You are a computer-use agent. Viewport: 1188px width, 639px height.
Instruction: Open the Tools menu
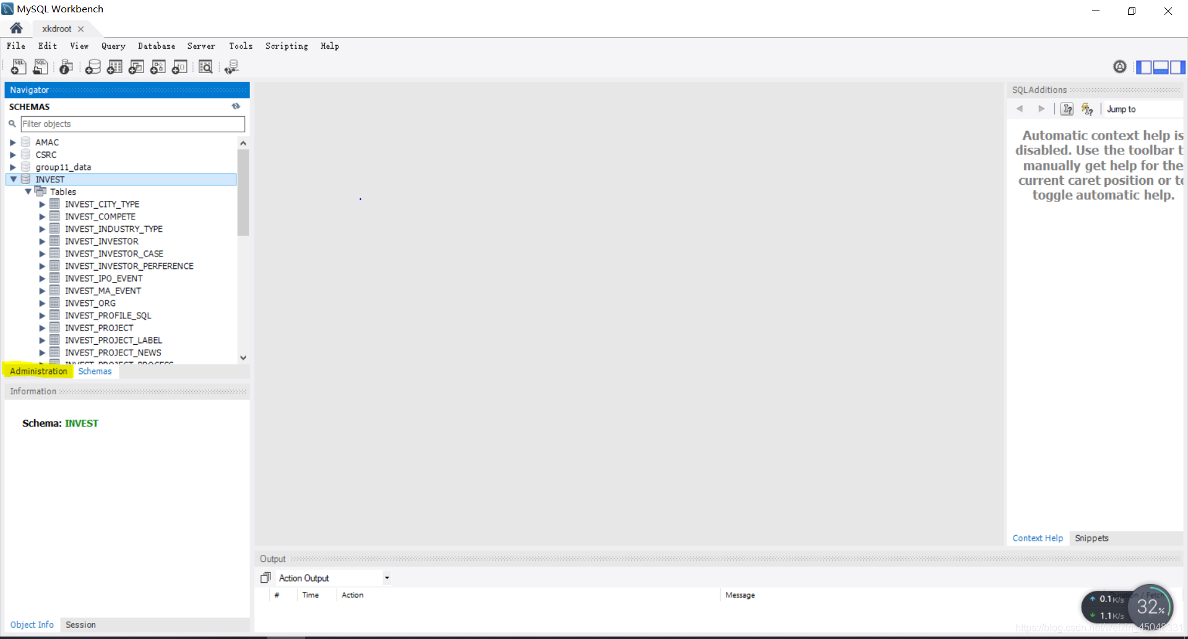click(x=241, y=46)
